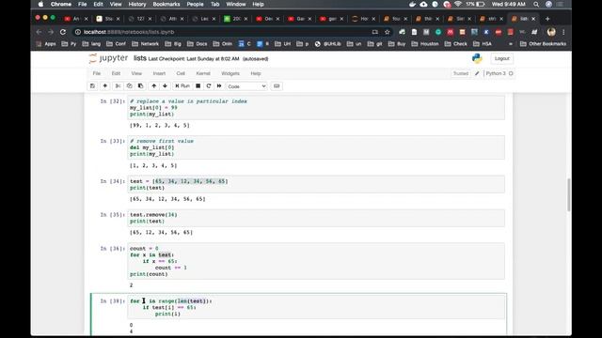Bookmark this page with star icon
Viewport: 602px width, 338px height.
(387, 32)
